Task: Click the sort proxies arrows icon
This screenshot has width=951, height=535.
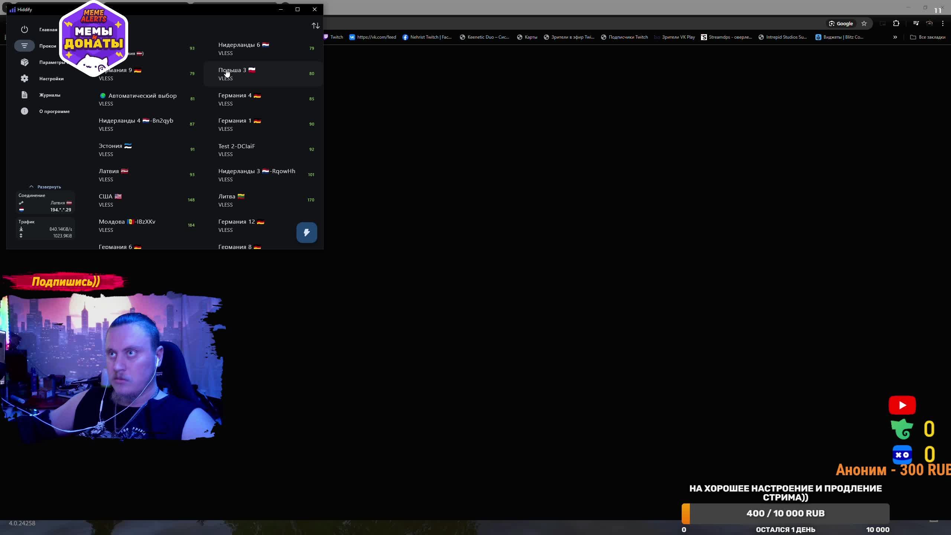Action: click(x=315, y=26)
